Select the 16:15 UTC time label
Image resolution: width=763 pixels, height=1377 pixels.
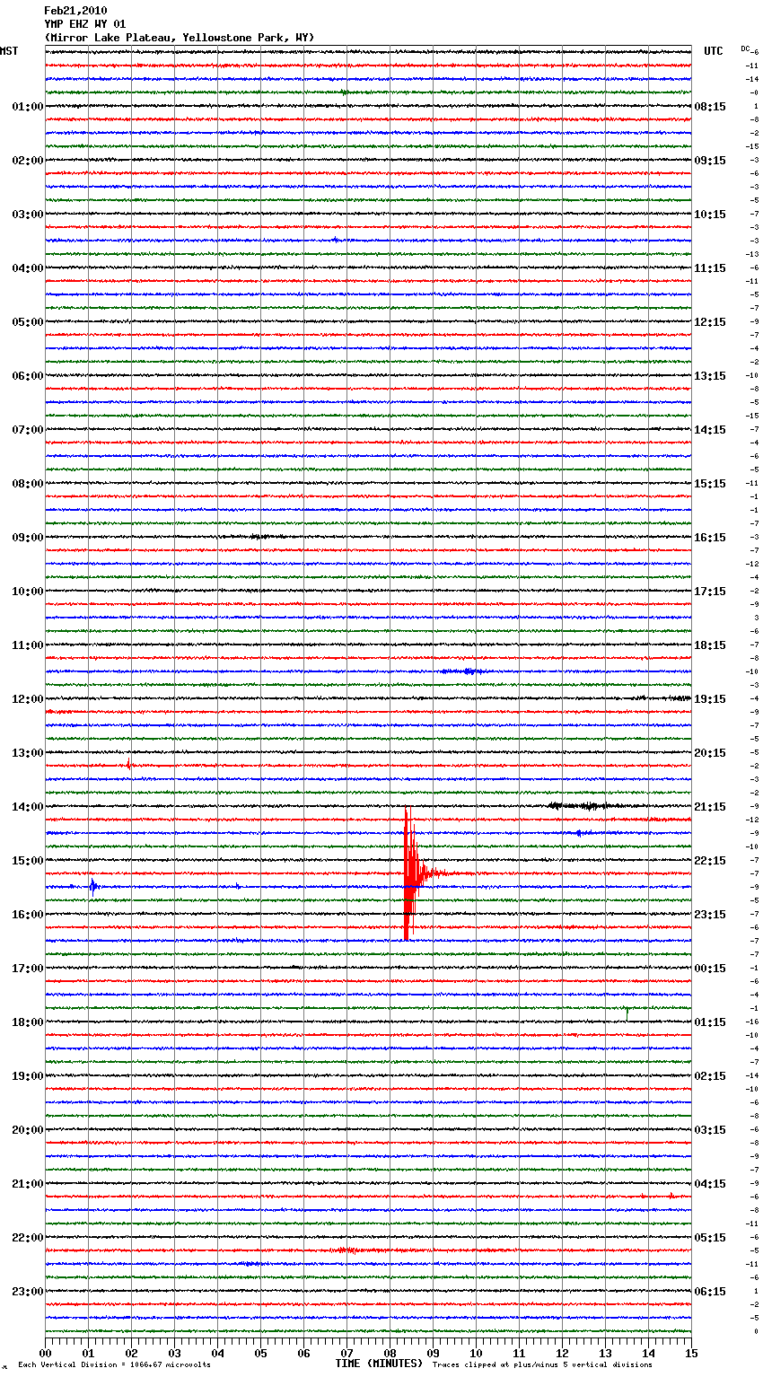(710, 538)
